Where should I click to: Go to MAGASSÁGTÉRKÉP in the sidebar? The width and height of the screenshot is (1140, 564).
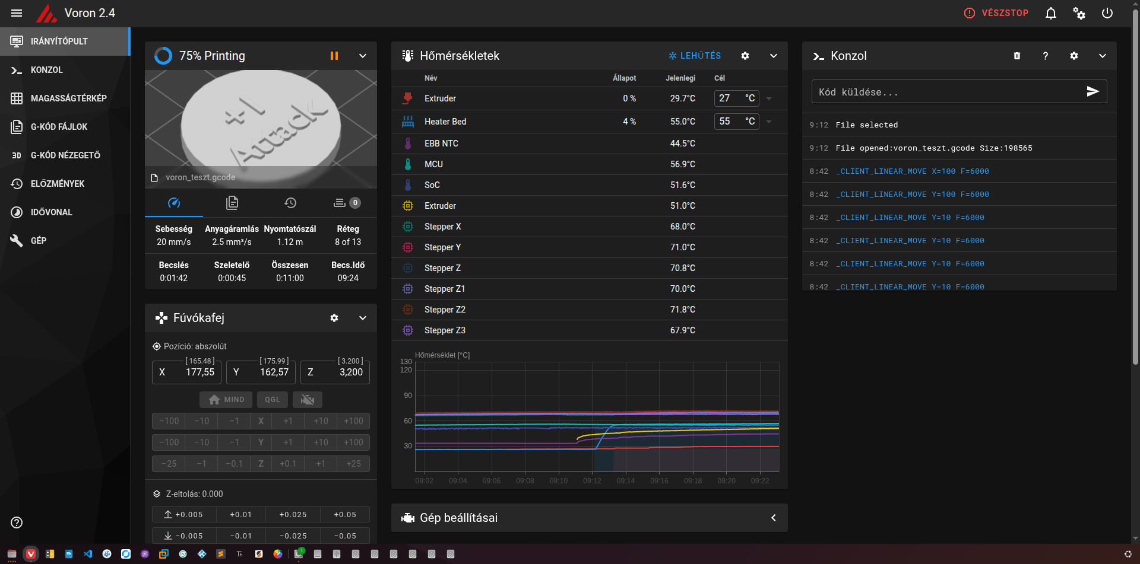point(68,98)
